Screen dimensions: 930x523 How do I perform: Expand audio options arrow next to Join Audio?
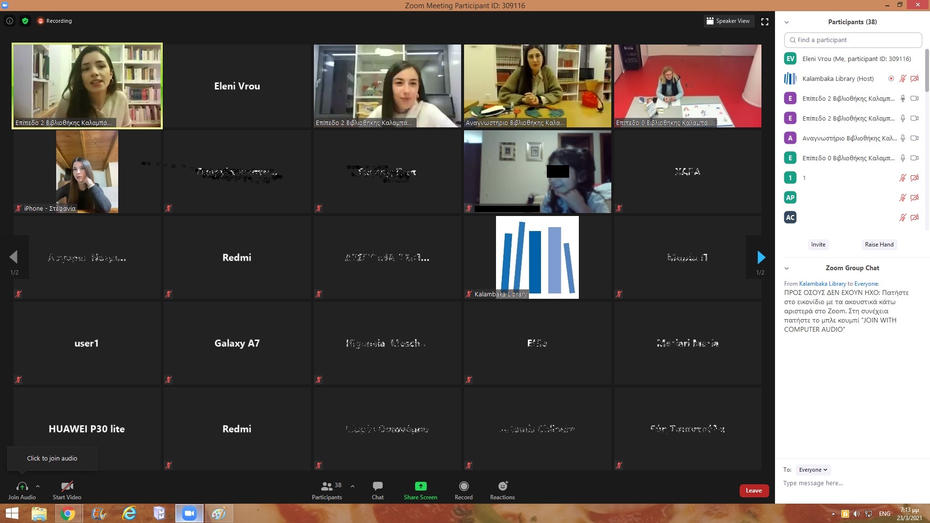(38, 486)
